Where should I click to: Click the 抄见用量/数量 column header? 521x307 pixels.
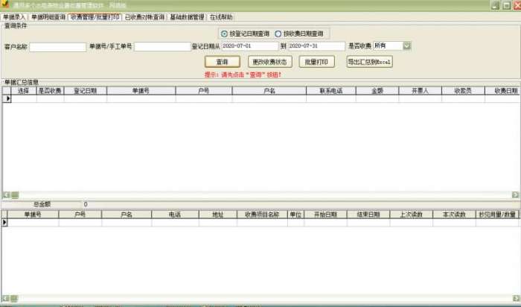[x=497, y=215]
